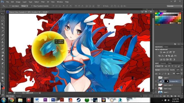Select the Eyedropper tool
The height and width of the screenshot is (103, 184).
tap(3, 31)
